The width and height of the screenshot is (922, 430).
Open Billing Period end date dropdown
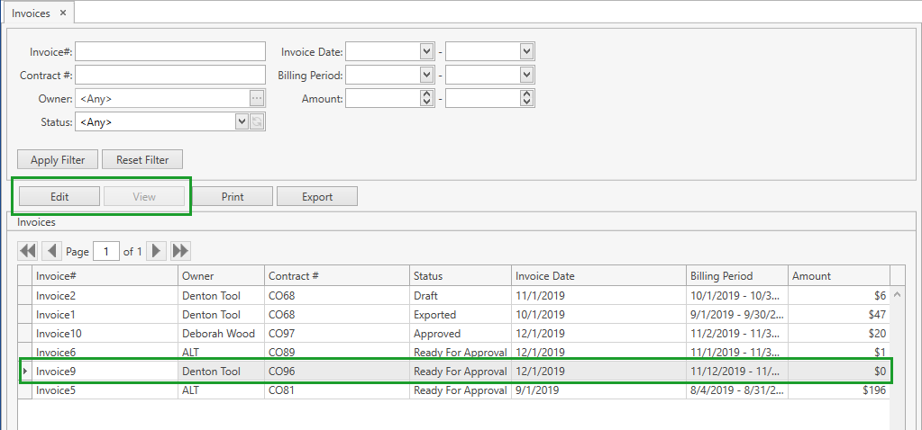pos(526,75)
